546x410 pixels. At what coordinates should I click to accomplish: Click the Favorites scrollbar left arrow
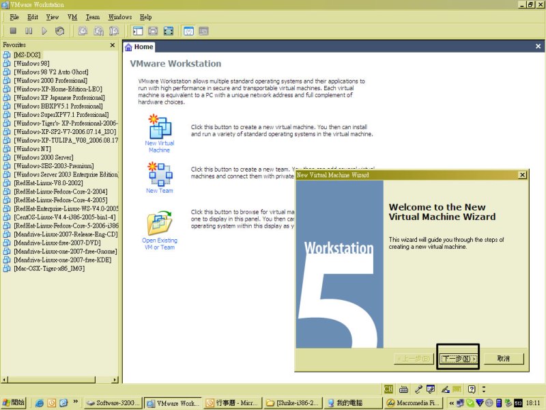[4, 380]
